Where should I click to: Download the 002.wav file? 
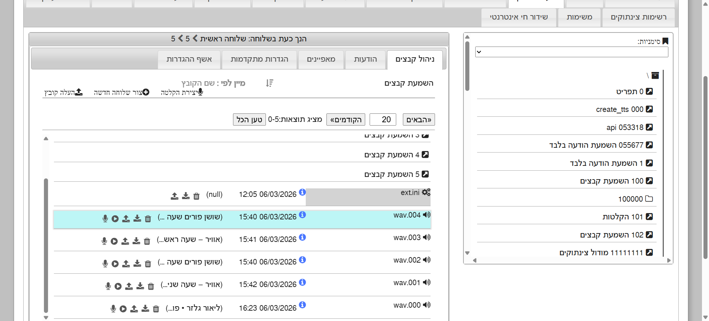point(137,263)
